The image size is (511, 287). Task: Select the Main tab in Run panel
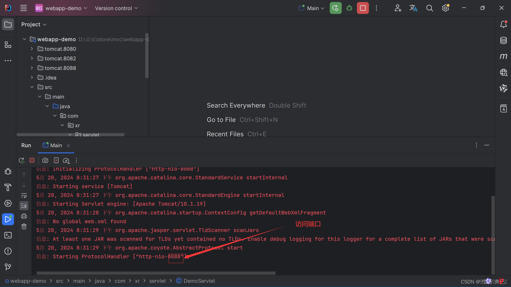[x=56, y=145]
